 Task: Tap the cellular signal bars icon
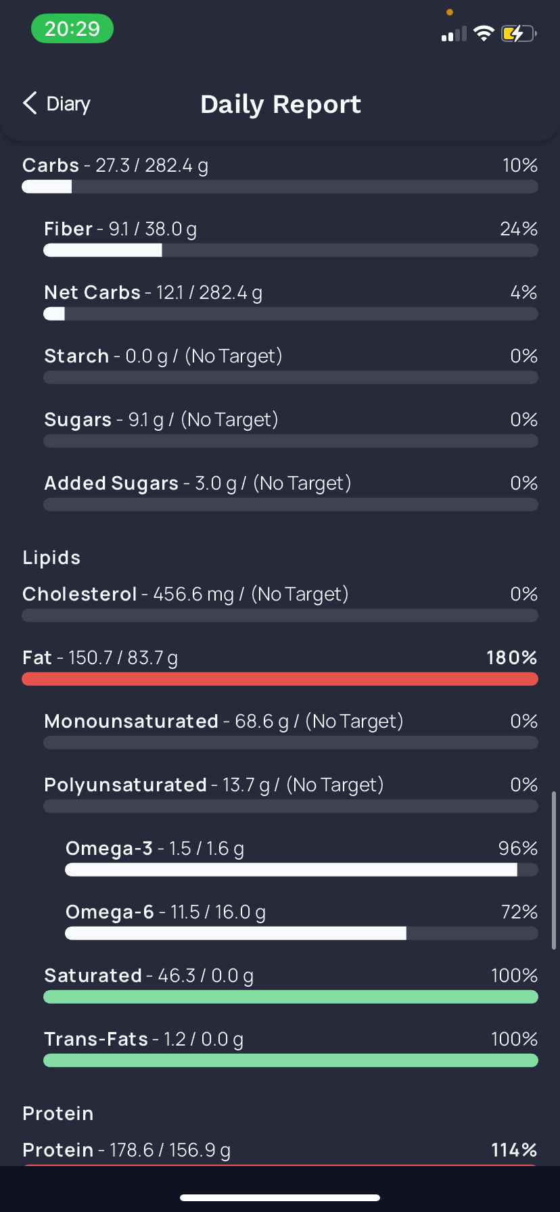[x=454, y=34]
